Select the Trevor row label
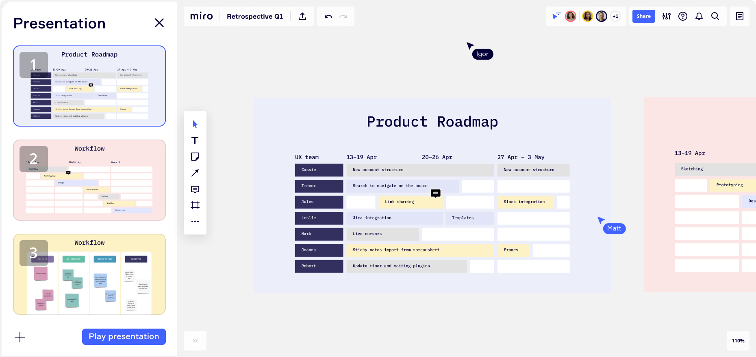 click(x=319, y=186)
